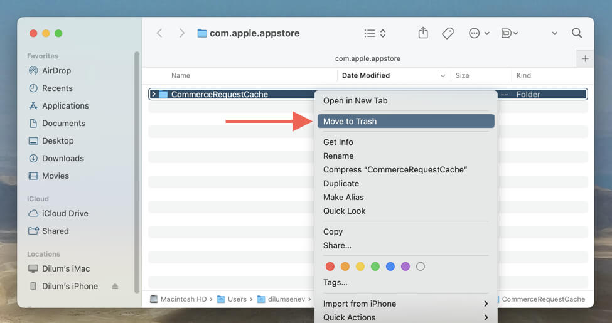Sort by Date Modified column
The image size is (612, 323).
pos(366,75)
